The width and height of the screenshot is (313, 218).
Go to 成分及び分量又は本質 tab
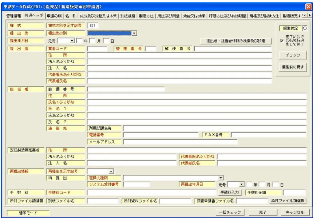point(98,15)
